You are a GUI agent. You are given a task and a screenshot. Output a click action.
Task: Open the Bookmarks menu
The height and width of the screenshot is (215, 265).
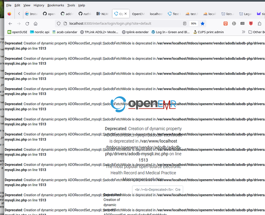56,5
